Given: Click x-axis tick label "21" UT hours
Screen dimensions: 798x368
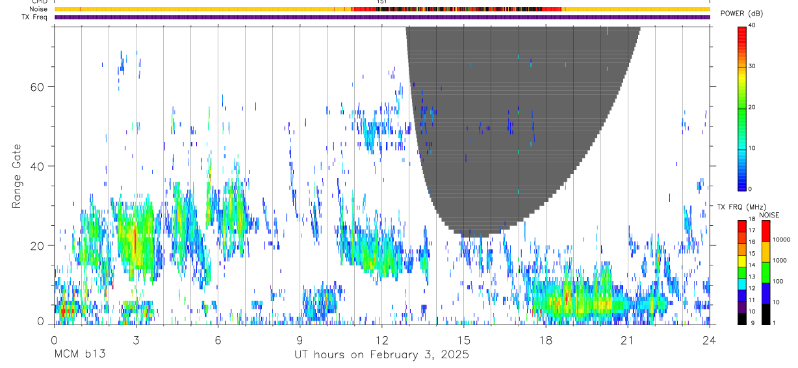Looking at the screenshot, I should (x=627, y=340).
